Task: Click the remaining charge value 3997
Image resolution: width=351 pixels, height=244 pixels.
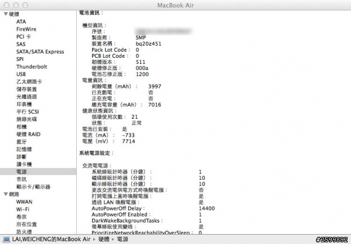Action: click(155, 86)
